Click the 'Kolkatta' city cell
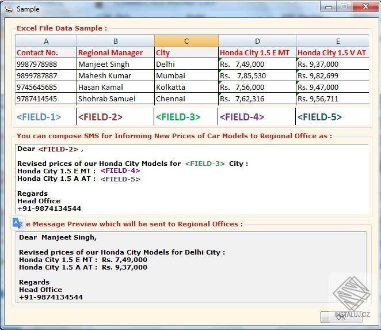381x330 pixels. click(186, 87)
